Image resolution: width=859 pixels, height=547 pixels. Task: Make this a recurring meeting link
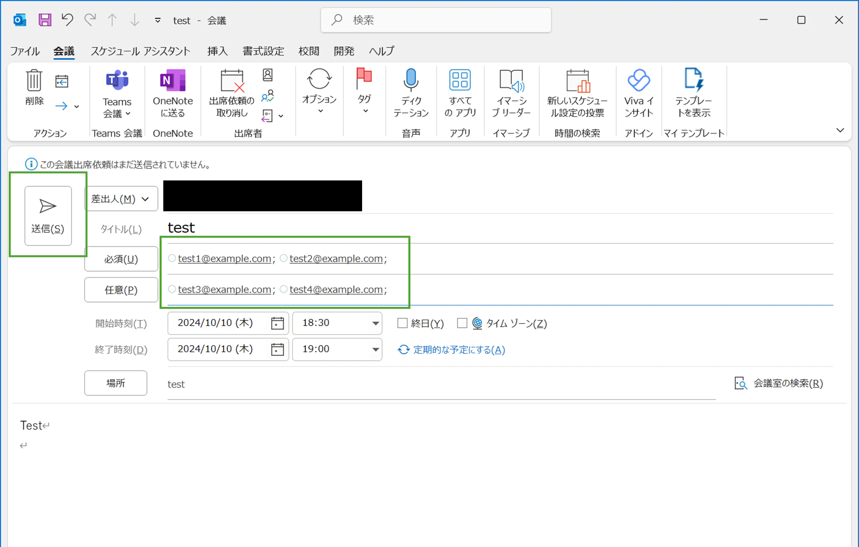[451, 350]
